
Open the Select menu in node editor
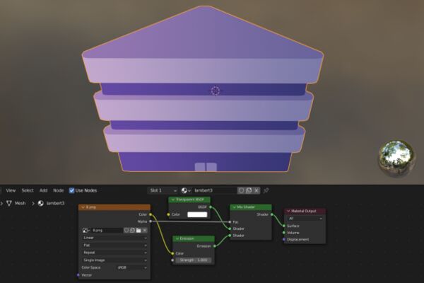[28, 190]
